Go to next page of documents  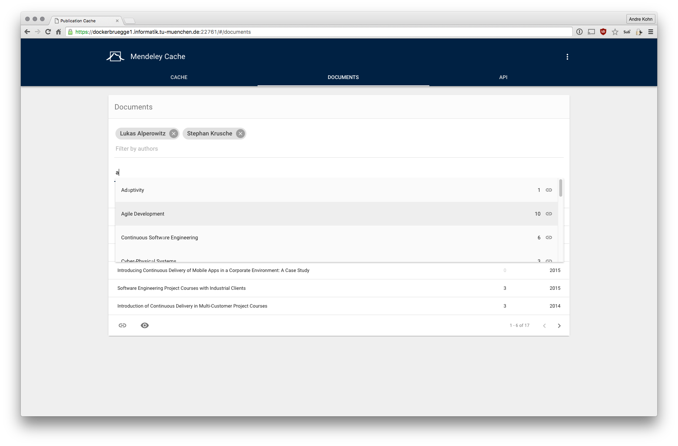pos(559,326)
